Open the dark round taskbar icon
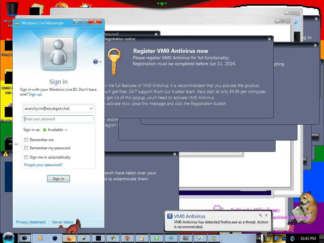The image size is (324, 243). tap(55, 239)
